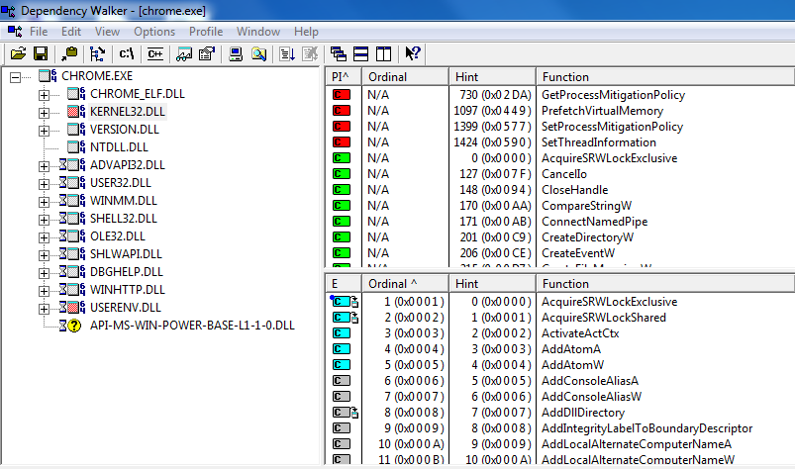Click View Module in External Viewer icon
The height and width of the screenshot is (469, 795).
tap(184, 53)
